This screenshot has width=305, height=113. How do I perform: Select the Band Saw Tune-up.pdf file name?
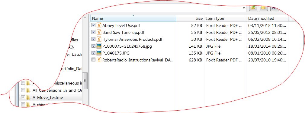[123, 32]
